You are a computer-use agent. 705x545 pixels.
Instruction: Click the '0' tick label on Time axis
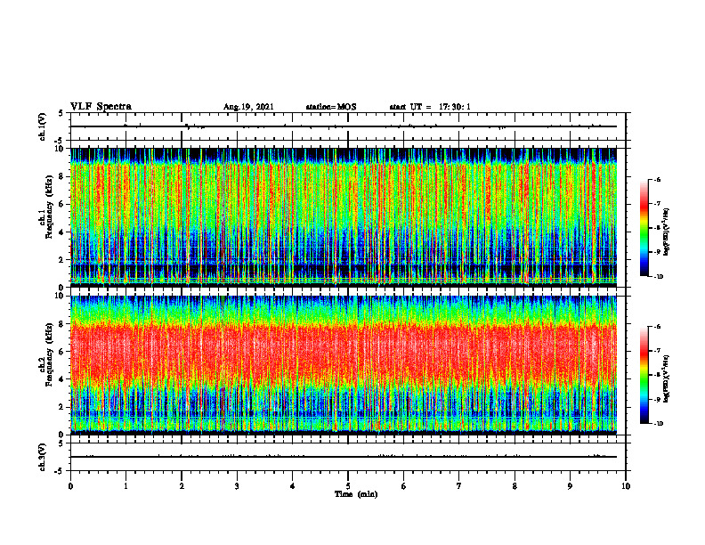[x=70, y=486]
